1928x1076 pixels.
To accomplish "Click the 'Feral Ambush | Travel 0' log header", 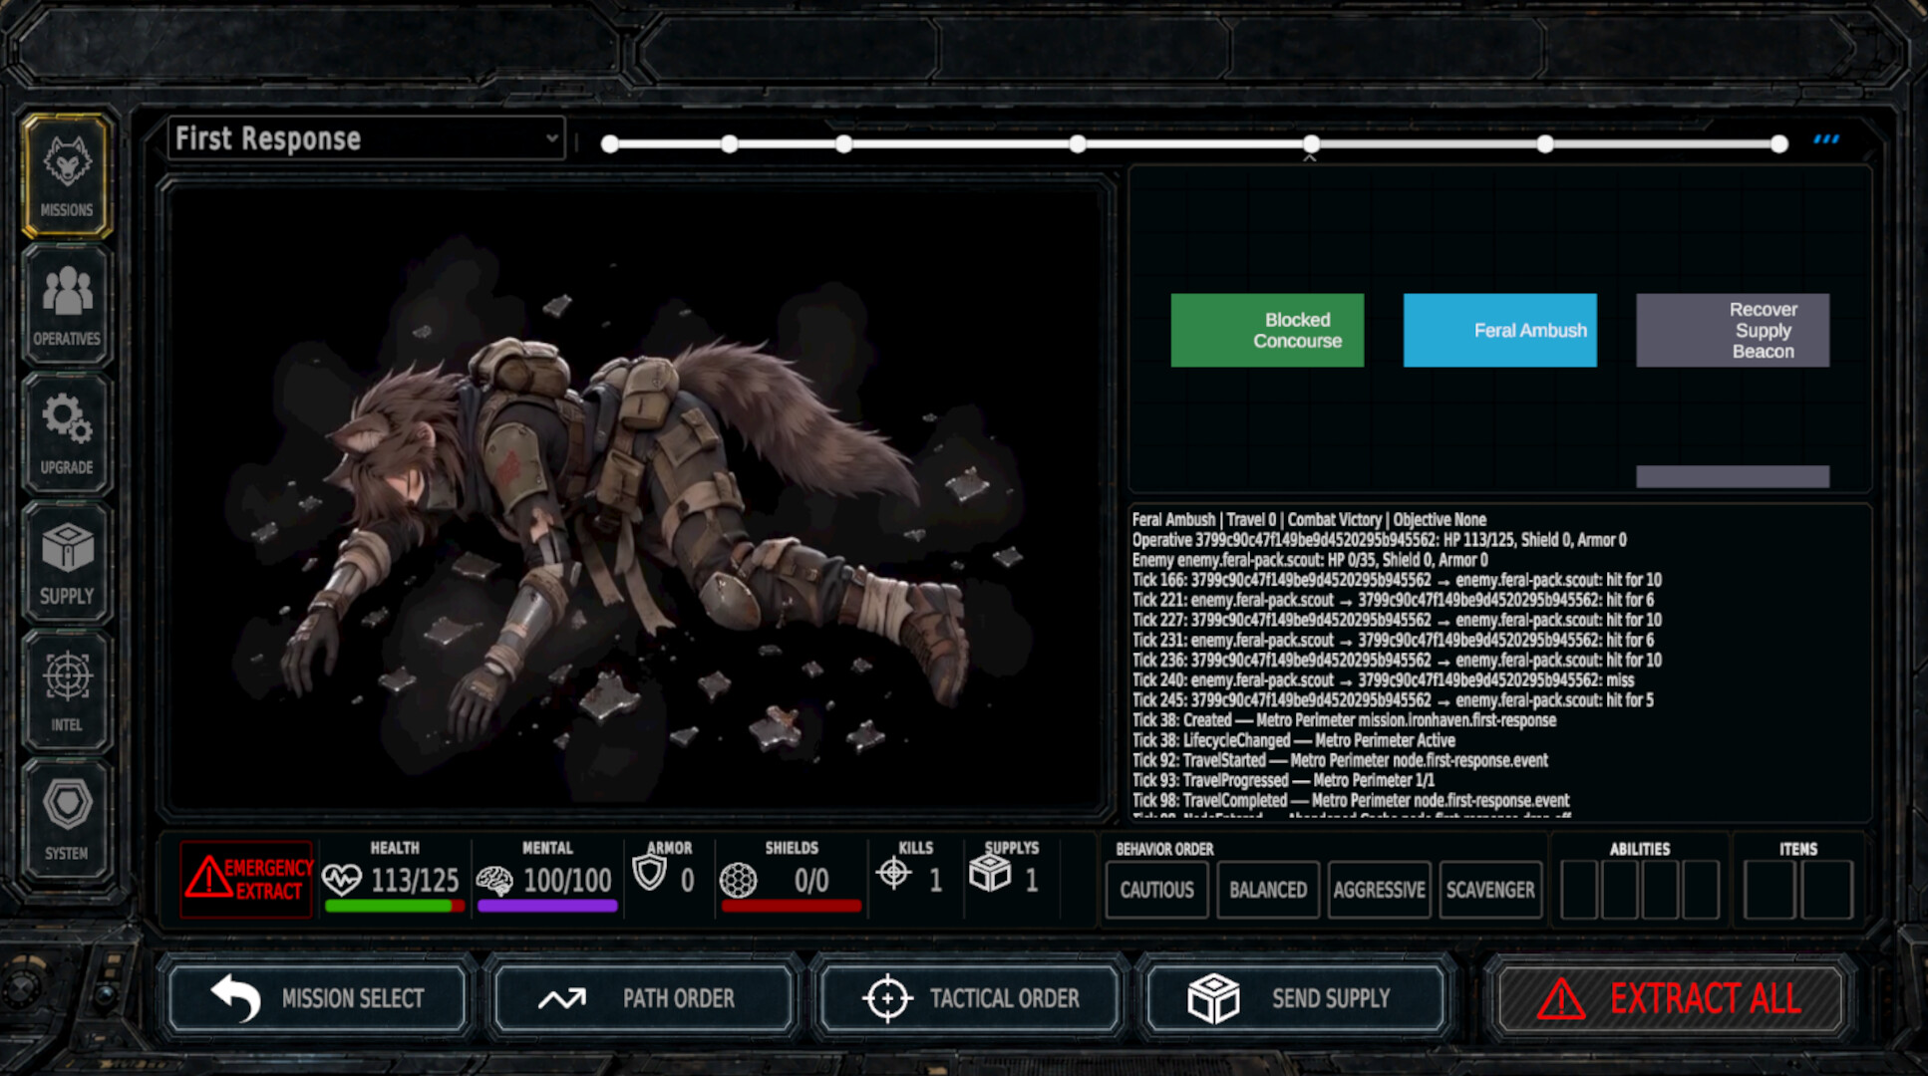I will click(x=1309, y=519).
